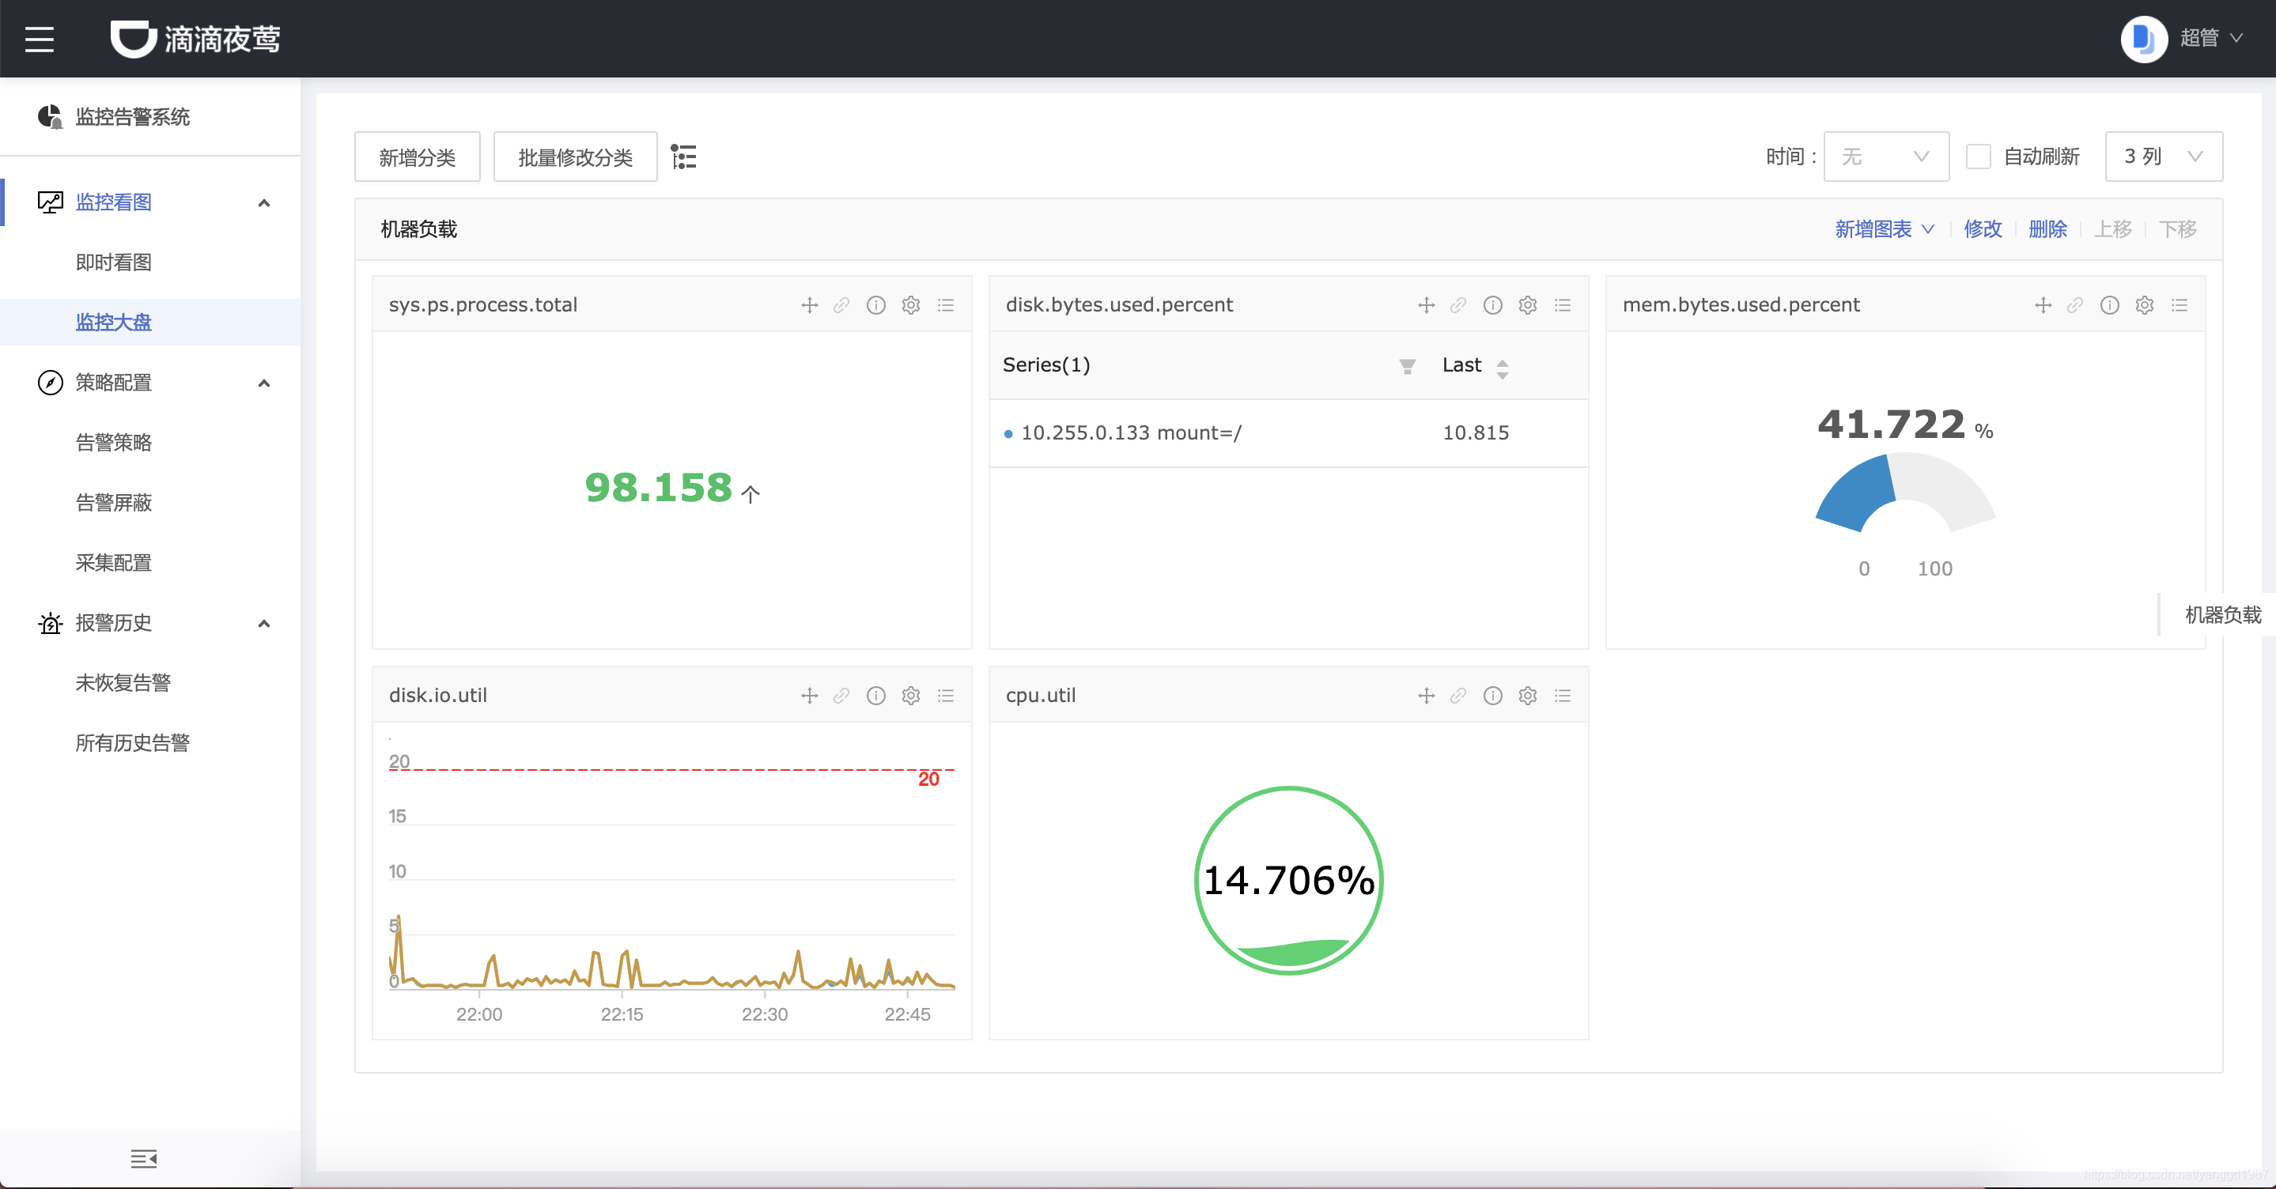Click move icon on cpu.util chart
This screenshot has height=1189, width=2276.
tap(1426, 695)
